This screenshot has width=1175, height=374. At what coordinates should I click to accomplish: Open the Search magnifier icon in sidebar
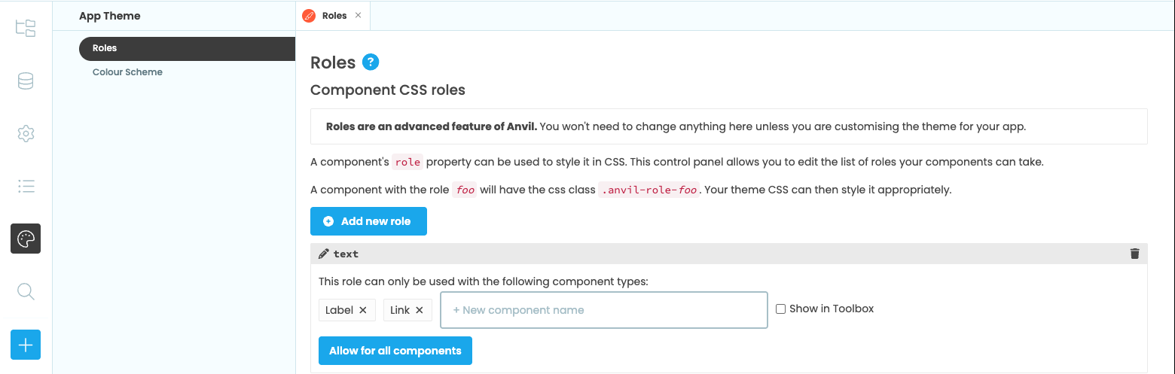click(26, 291)
